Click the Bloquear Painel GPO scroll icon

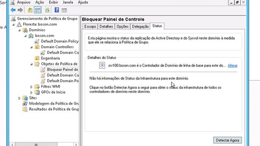[43, 70]
